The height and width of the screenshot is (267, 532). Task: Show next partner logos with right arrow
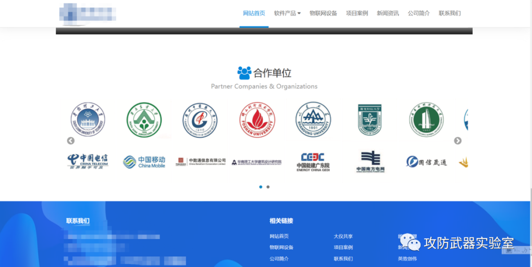(x=458, y=141)
